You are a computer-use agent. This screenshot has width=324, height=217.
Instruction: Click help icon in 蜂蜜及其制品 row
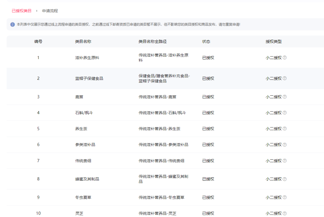284,179
